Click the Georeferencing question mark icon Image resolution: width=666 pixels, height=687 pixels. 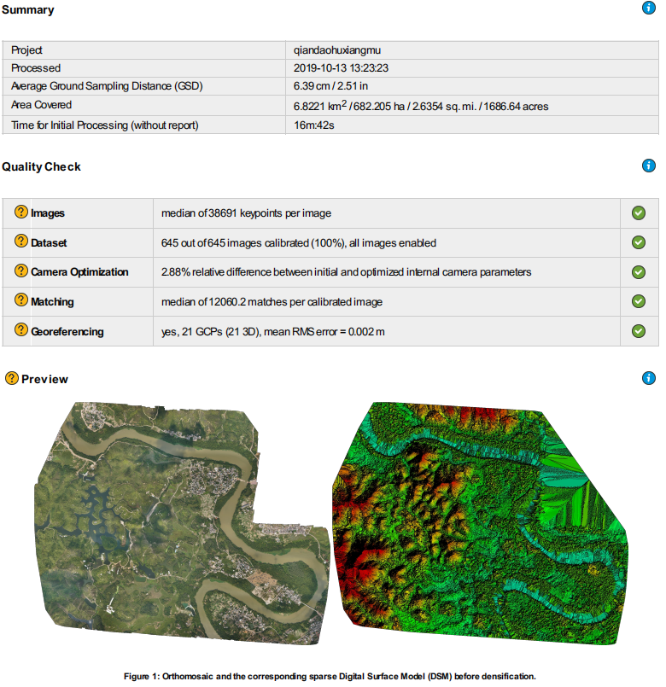[x=21, y=330]
